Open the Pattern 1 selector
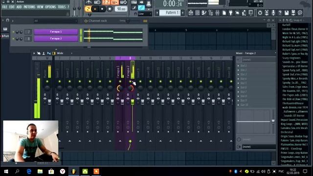Screen dimensions: 313x176 pyautogui.click(x=170, y=13)
